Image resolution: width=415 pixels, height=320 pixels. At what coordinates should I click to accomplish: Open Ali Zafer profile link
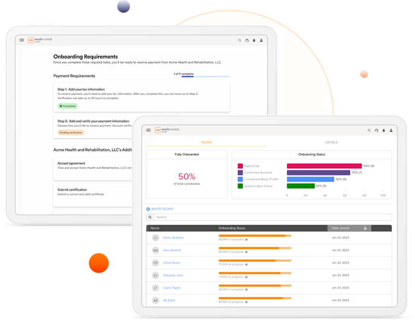[169, 300]
